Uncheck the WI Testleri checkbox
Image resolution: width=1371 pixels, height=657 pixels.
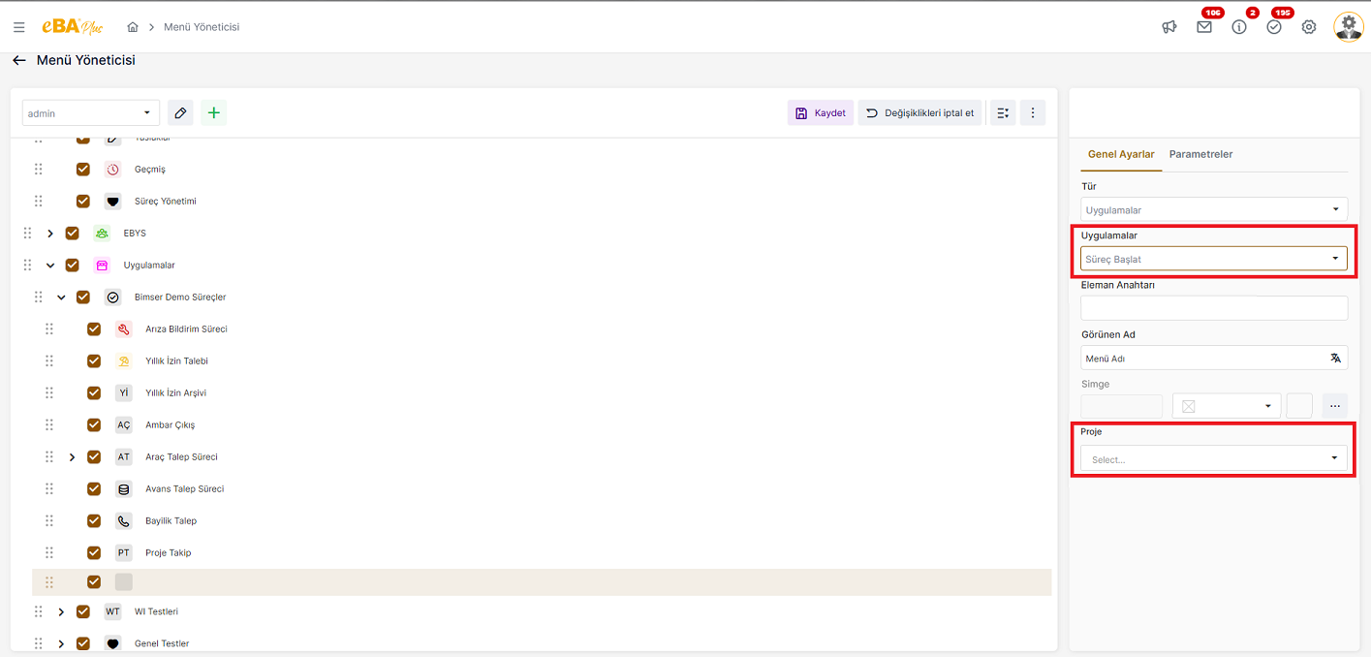[x=83, y=611]
